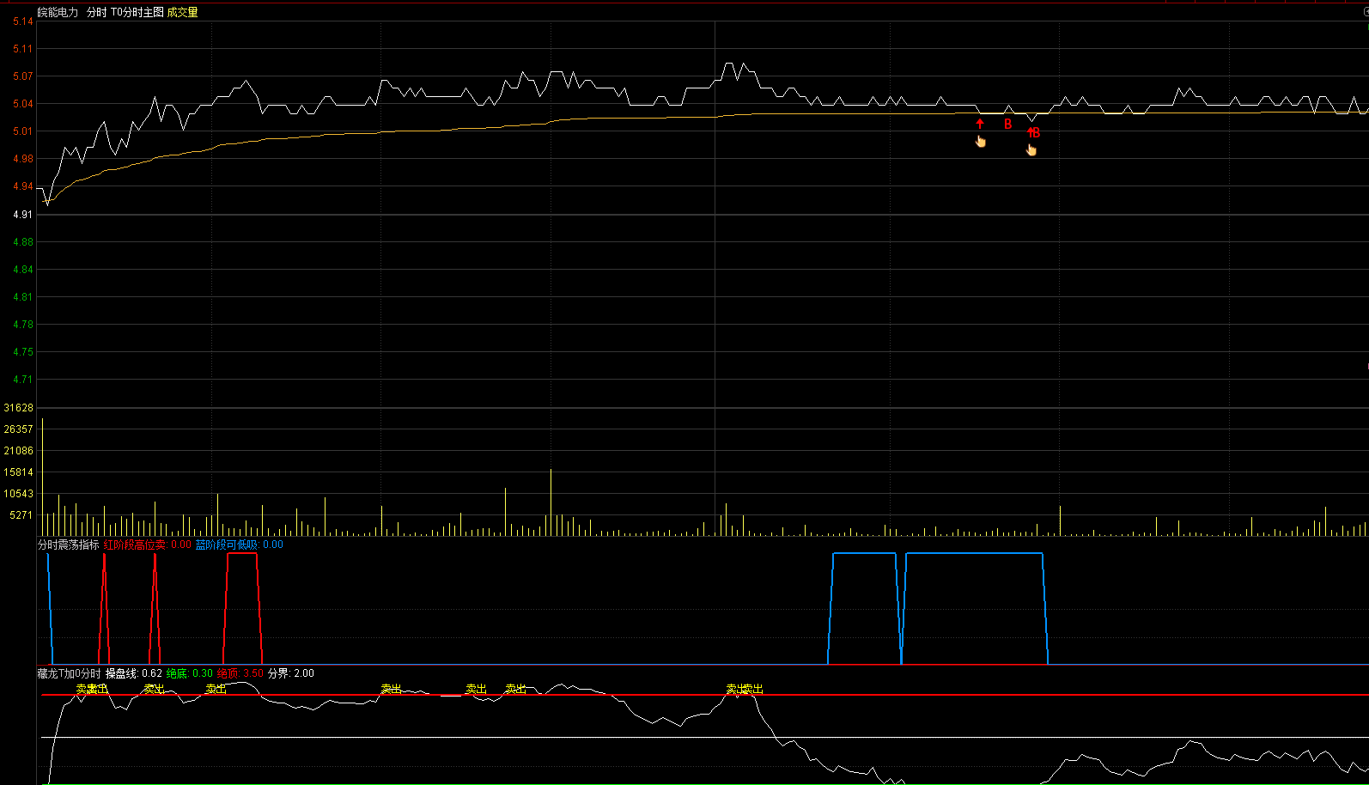Click the 10543 volume axis label
The width and height of the screenshot is (1369, 785).
point(19,494)
